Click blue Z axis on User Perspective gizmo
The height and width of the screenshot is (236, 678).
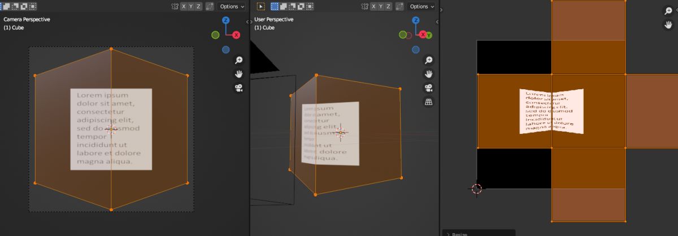pyautogui.click(x=416, y=20)
